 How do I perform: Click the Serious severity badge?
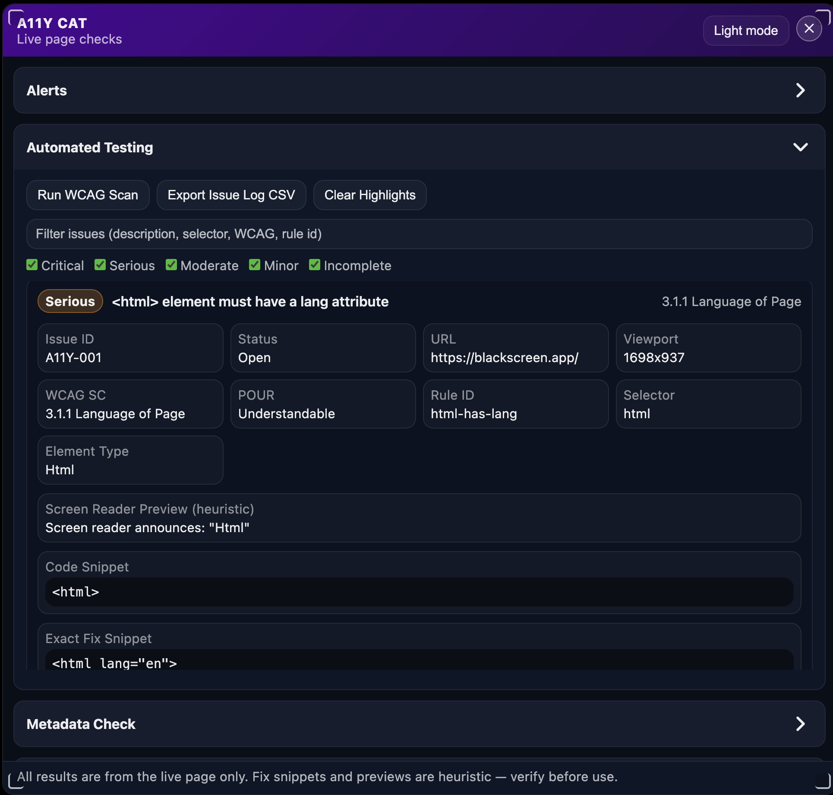[x=70, y=301]
